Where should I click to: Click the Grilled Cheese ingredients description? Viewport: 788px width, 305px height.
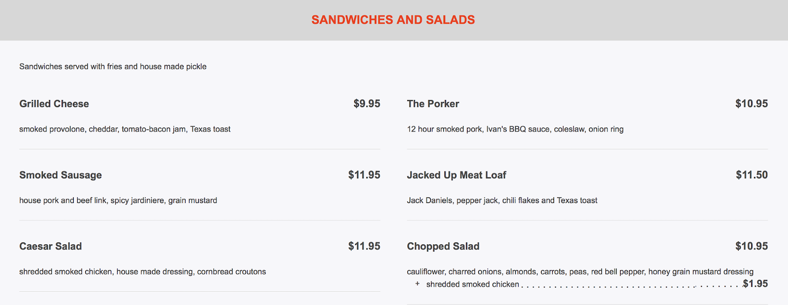point(125,129)
